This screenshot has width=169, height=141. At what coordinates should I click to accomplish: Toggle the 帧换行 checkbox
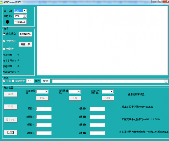tap(4, 49)
